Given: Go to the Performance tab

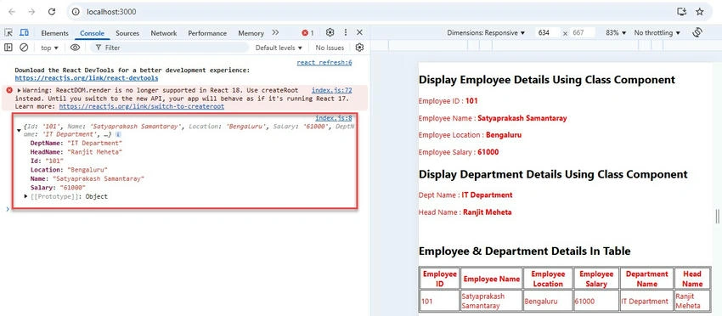Looking at the screenshot, I should click(207, 33).
